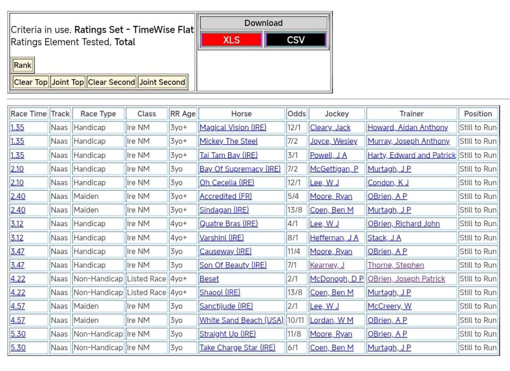This screenshot has height=371, width=510.
Task: View trainer Harty, Edward and Patrick
Action: point(411,155)
